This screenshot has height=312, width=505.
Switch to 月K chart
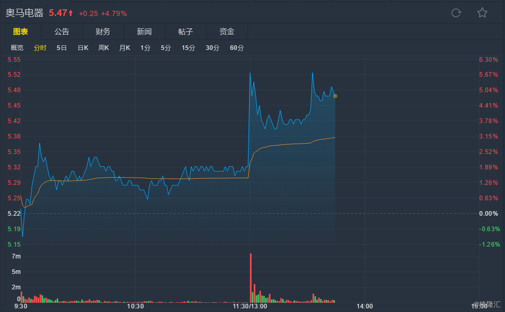(x=125, y=48)
